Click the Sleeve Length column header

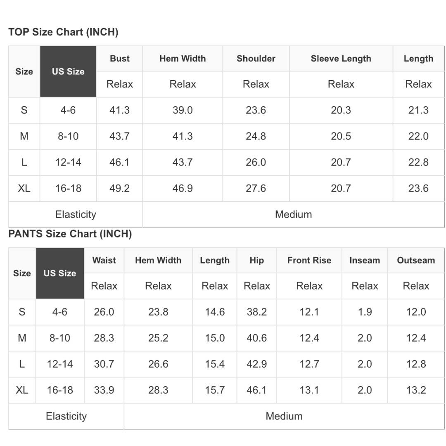coord(341,59)
